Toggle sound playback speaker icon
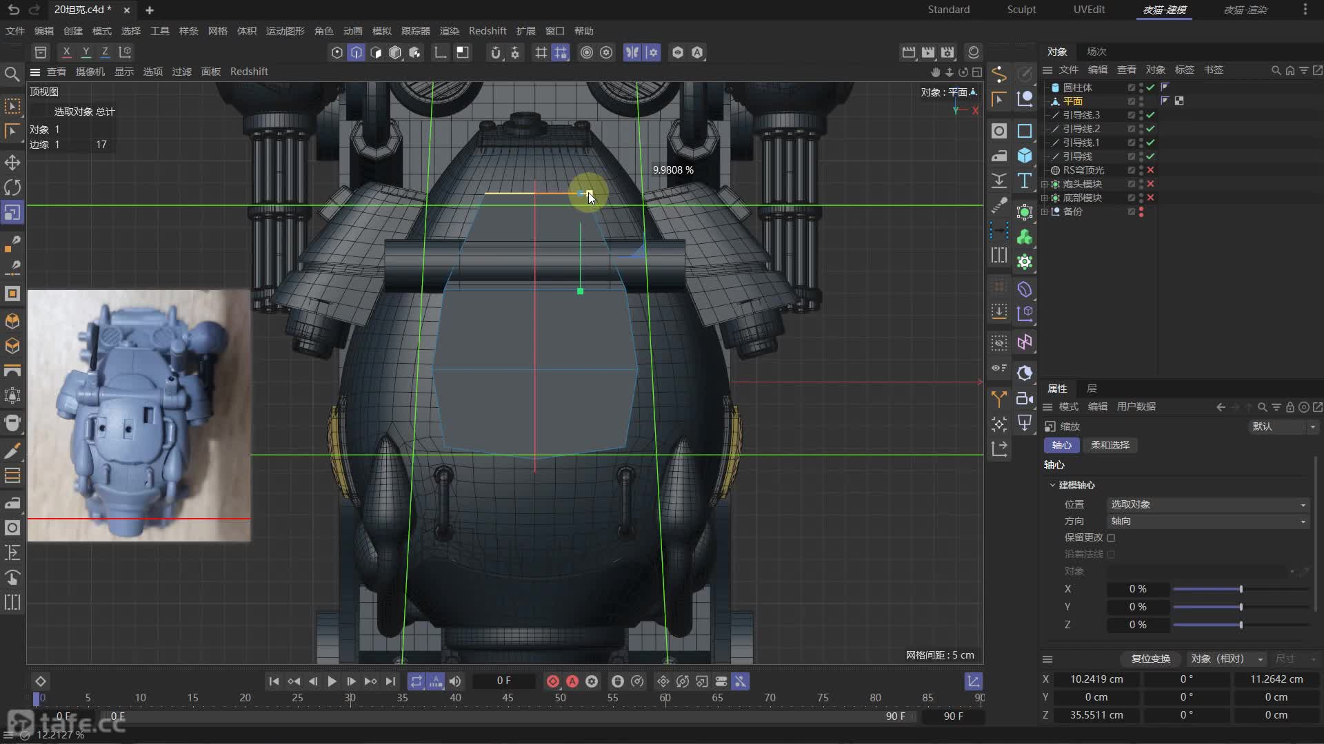The image size is (1324, 744). click(x=455, y=681)
